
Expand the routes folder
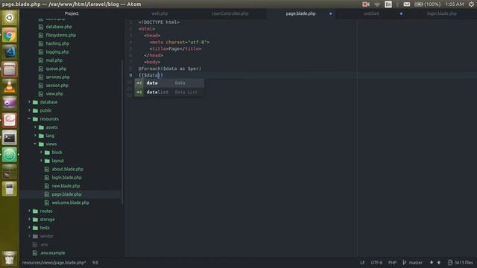pyautogui.click(x=30, y=211)
